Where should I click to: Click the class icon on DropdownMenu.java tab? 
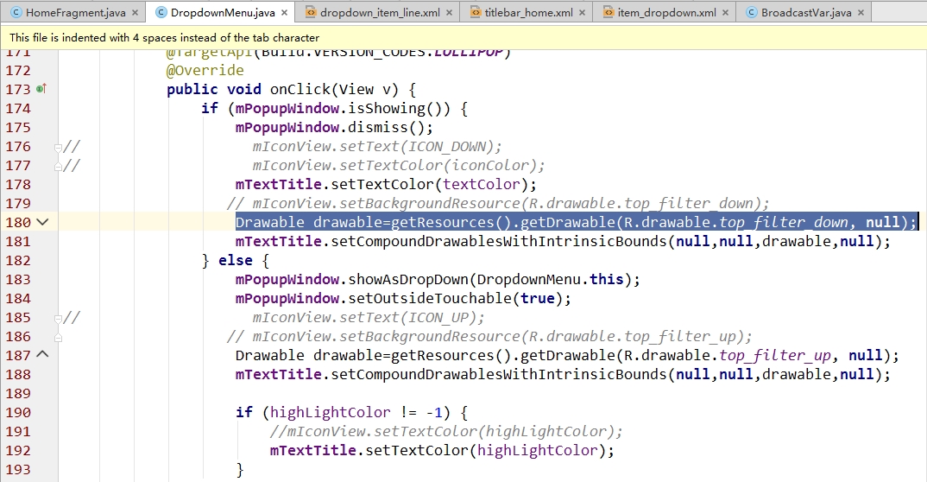pos(161,12)
